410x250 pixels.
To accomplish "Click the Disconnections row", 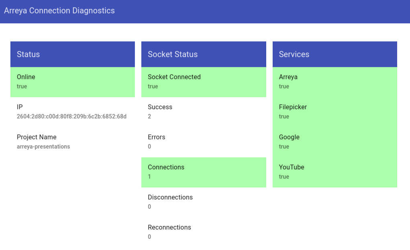I will point(203,202).
